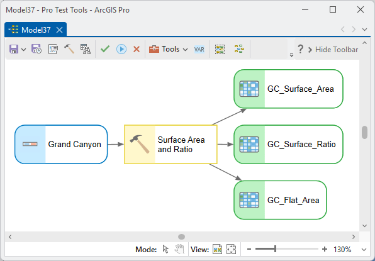The image size is (375, 261).
Task: Click the zoom slider handle
Action: pos(275,249)
